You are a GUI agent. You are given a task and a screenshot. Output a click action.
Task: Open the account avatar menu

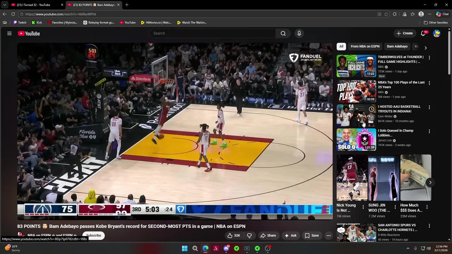coord(437,33)
